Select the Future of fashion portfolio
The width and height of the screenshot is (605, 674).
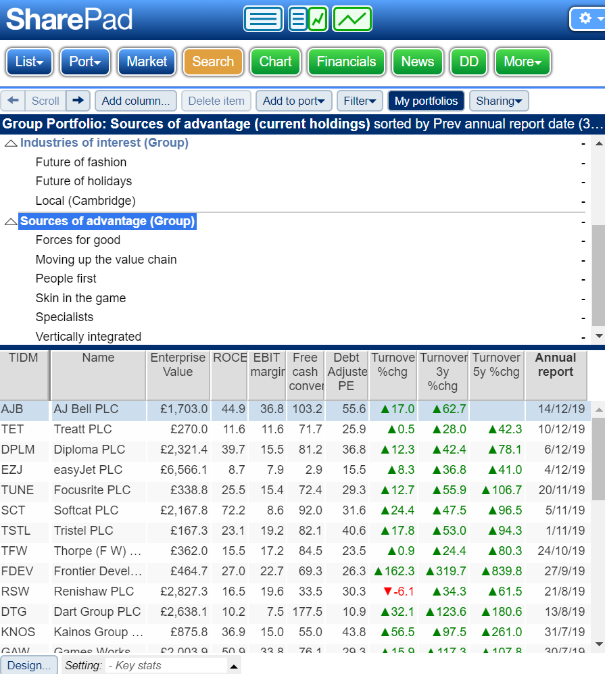[81, 162]
